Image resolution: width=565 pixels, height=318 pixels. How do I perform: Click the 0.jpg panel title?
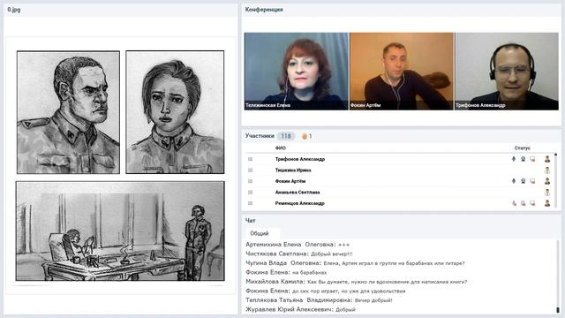pos(14,10)
